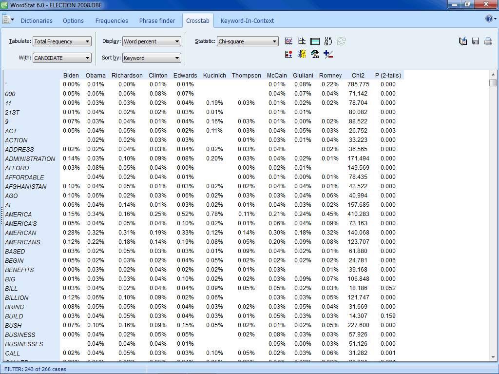This screenshot has height=374, width=499.
Task: Switch to the Keyword-In-Context tab
Action: click(247, 21)
